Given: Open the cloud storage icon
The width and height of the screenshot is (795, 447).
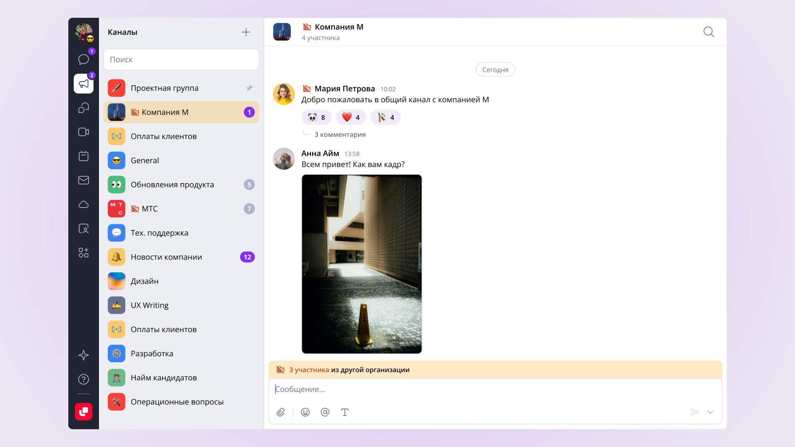Looking at the screenshot, I should tap(84, 204).
